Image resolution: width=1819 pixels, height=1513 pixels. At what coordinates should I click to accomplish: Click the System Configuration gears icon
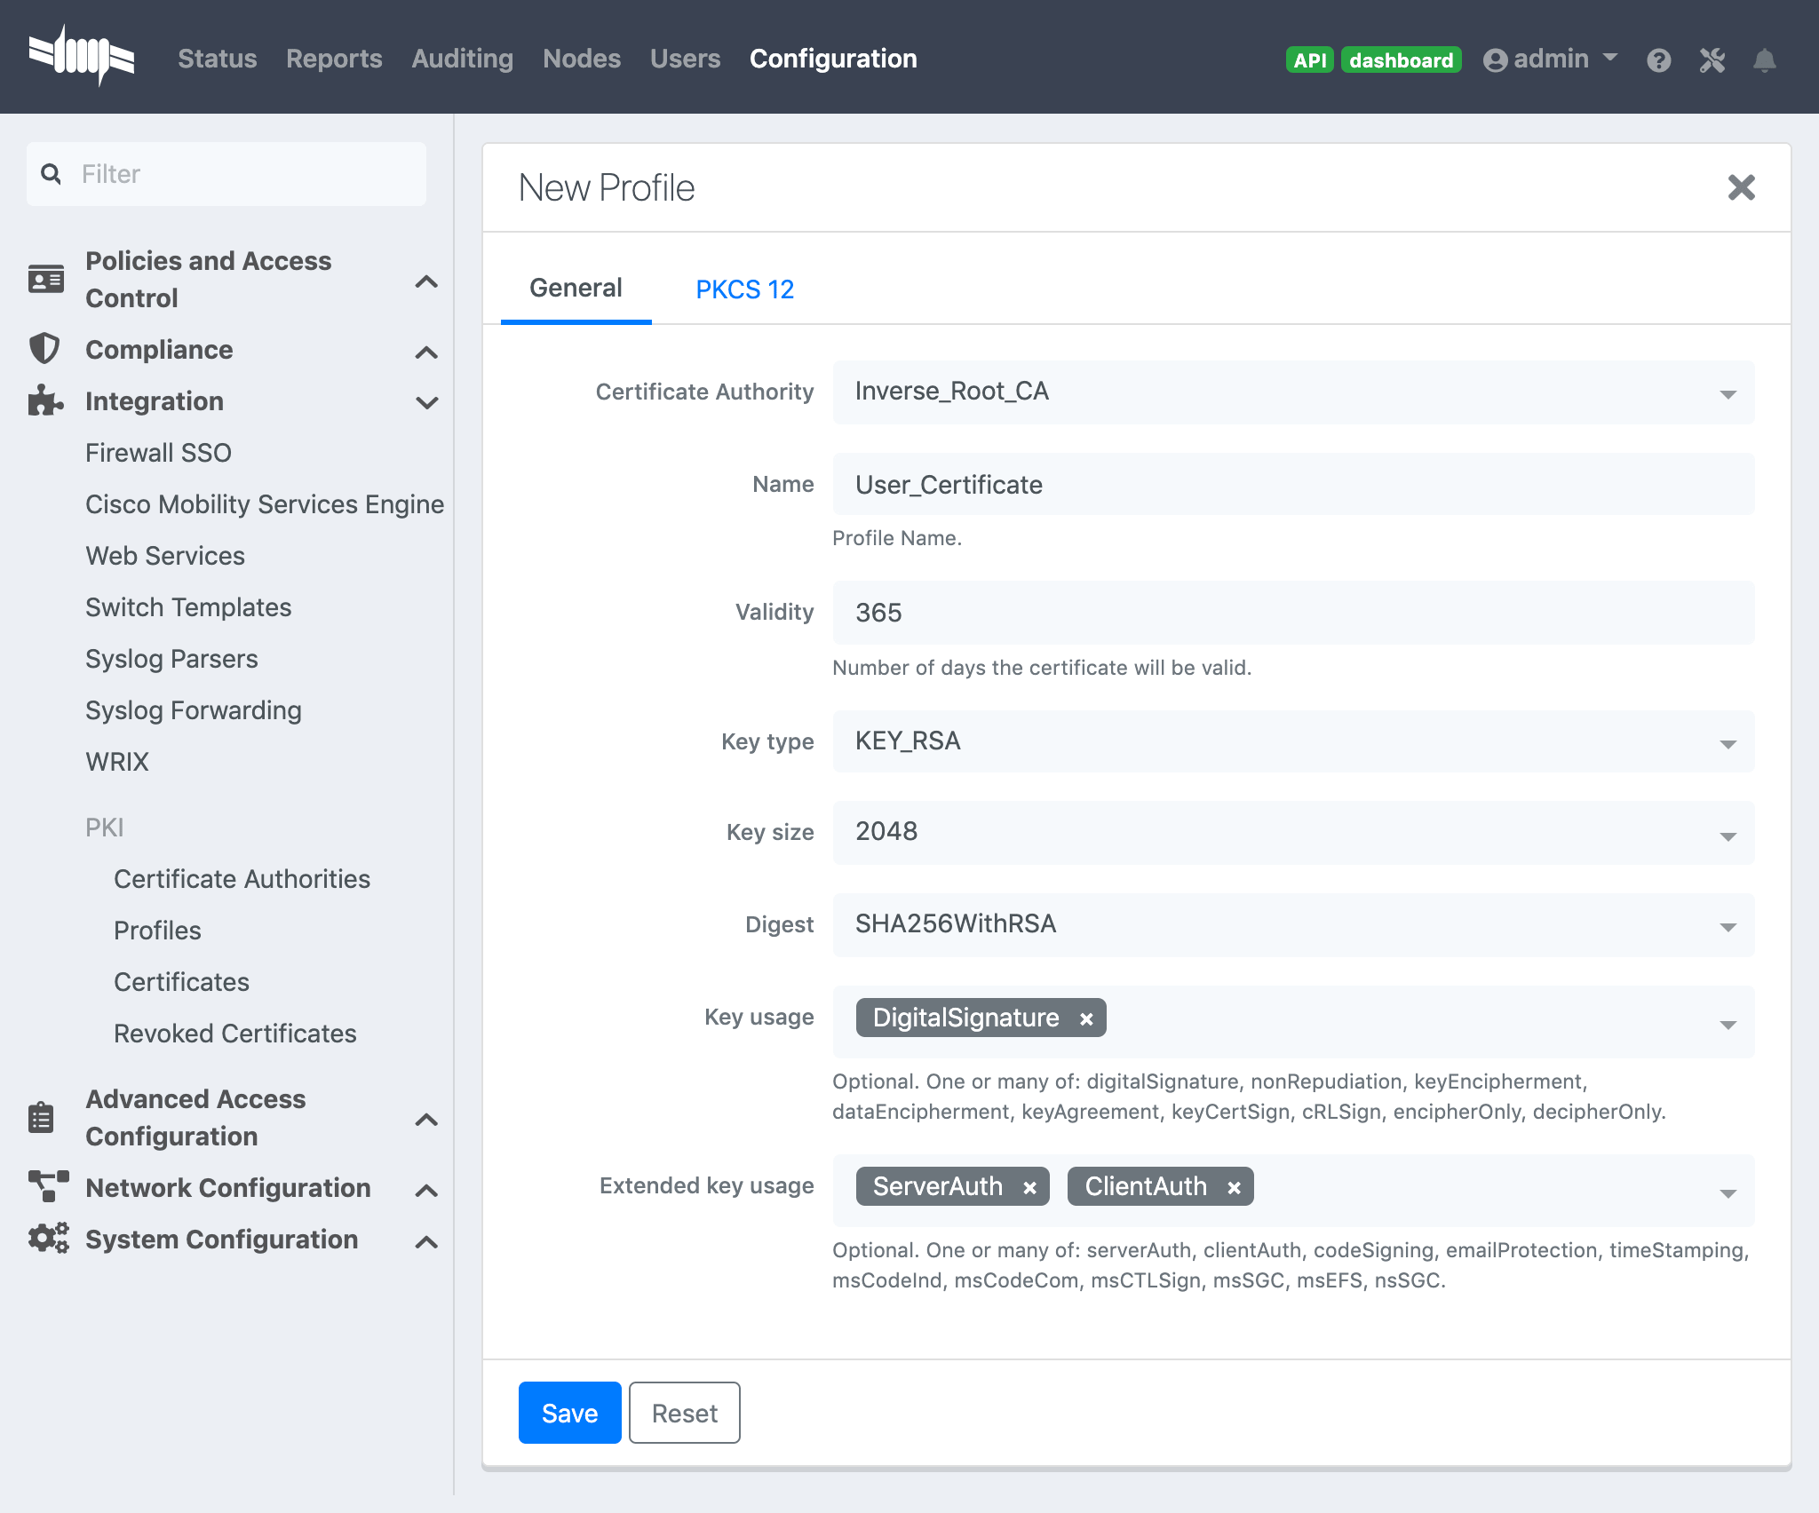click(47, 1240)
